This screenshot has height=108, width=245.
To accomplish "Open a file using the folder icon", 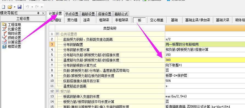I will point(10,7).
